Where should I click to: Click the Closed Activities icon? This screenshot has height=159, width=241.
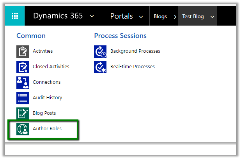(x=23, y=67)
